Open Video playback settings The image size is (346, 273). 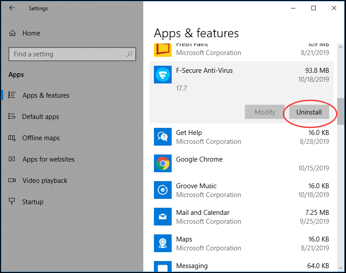(x=45, y=181)
